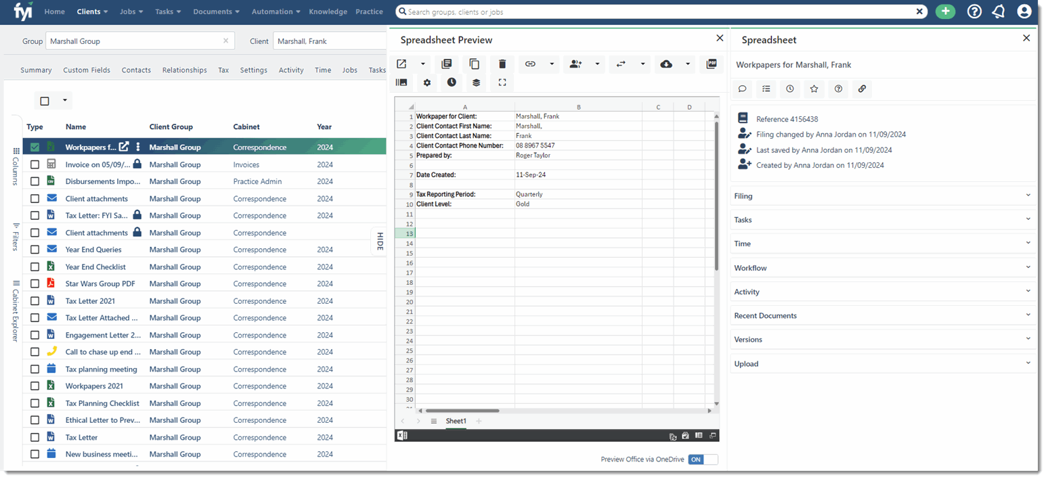Tick checkbox for Invoice on 05/09 row

tap(35, 164)
